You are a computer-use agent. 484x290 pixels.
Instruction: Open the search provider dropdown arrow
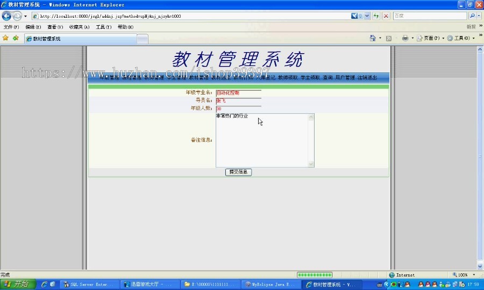(x=479, y=16)
